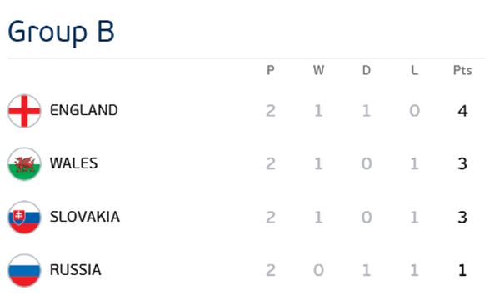Click England's losses value of 0

[414, 111]
